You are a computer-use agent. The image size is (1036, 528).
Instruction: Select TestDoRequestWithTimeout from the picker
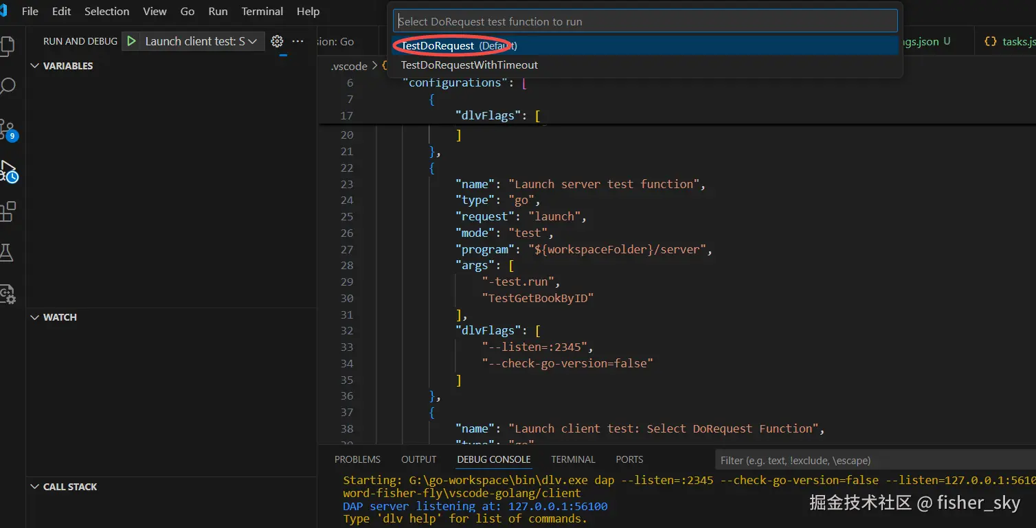(x=469, y=65)
